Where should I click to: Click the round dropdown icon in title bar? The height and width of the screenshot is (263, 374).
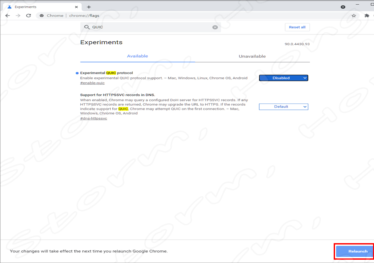pos(343,7)
